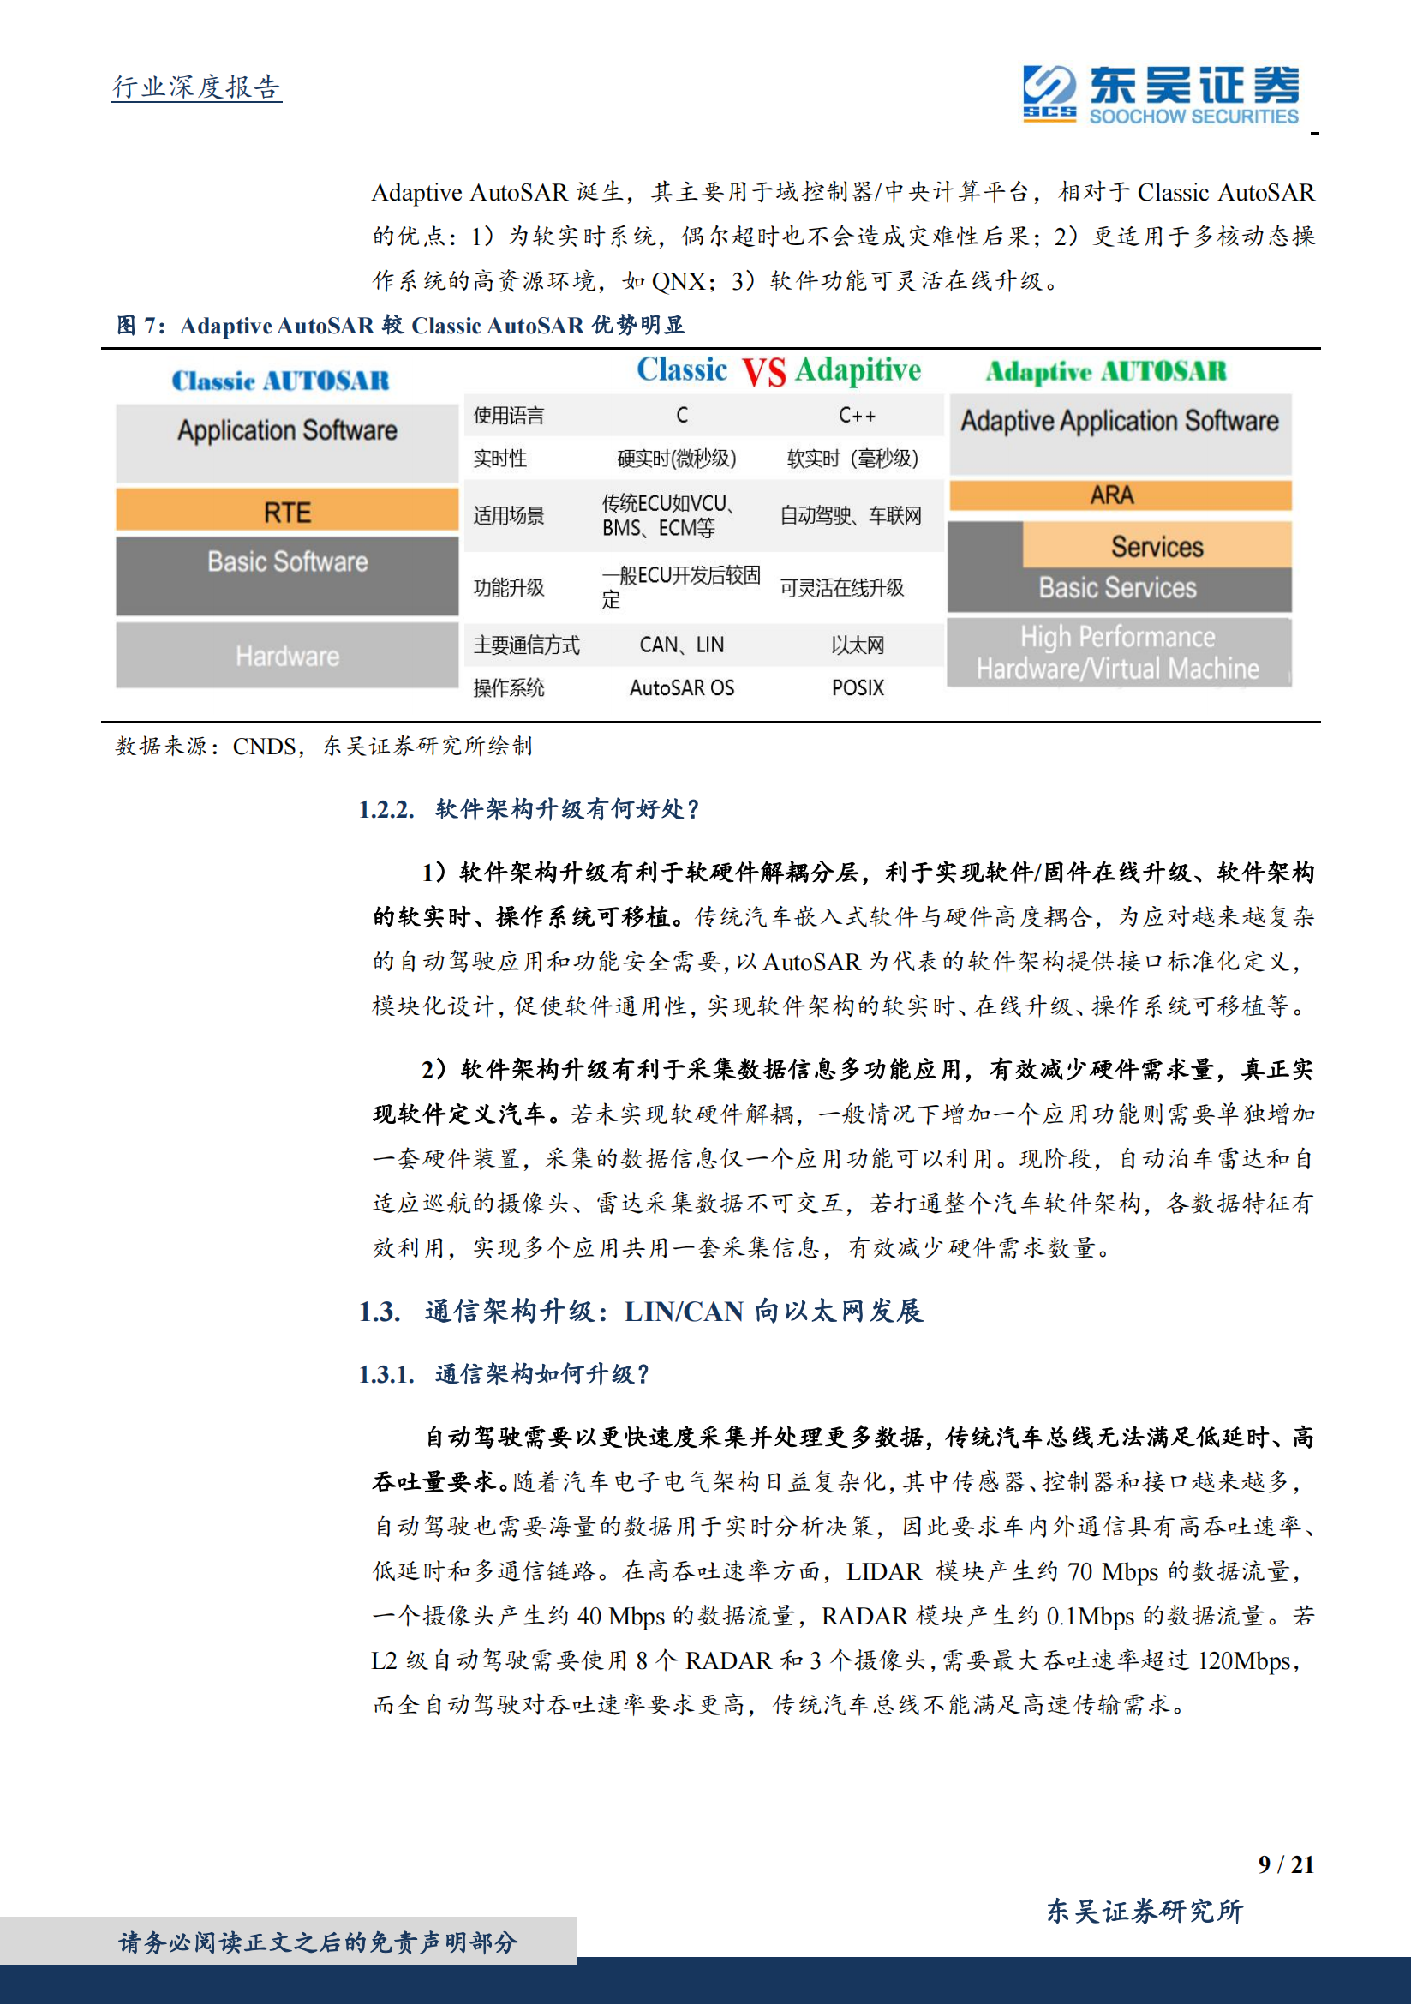Click the Basic Software block
The width and height of the screenshot is (1417, 2005).
click(287, 575)
